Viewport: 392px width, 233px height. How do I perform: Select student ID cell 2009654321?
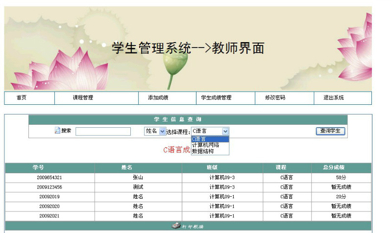(x=49, y=178)
